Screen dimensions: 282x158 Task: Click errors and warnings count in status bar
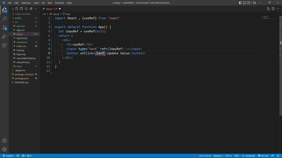click(x=26, y=156)
